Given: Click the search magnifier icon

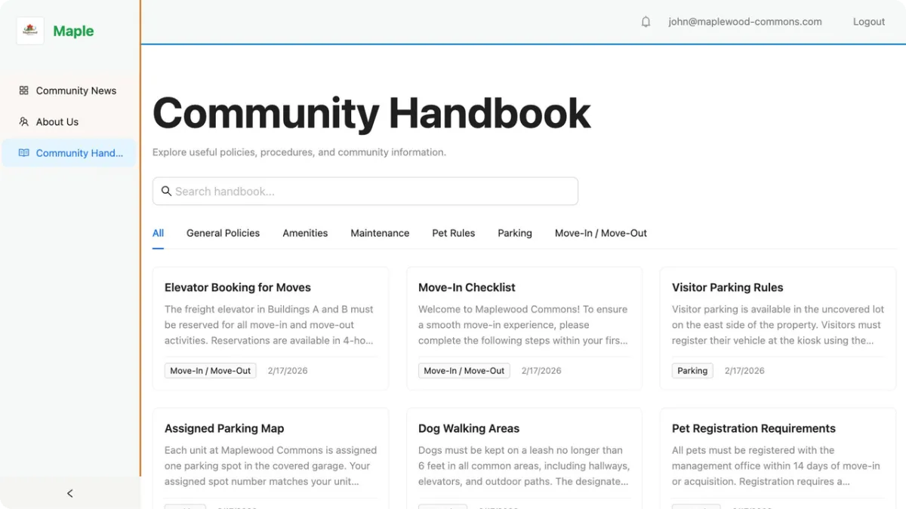Looking at the screenshot, I should 167,191.
